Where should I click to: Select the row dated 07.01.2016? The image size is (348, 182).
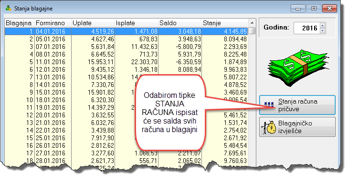(127, 47)
